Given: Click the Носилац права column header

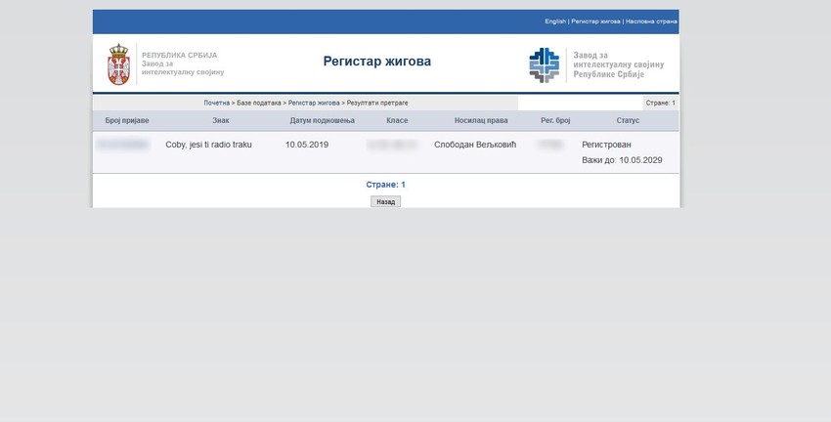Looking at the screenshot, I should tap(481, 121).
